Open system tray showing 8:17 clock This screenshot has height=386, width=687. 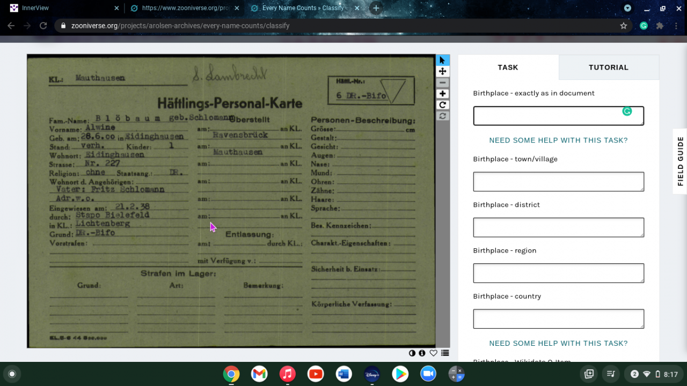[x=653, y=374]
